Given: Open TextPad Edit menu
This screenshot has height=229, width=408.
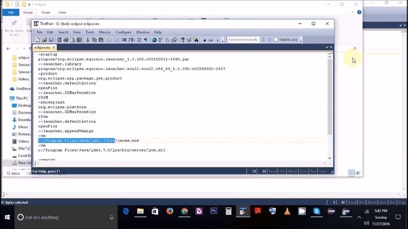Looking at the screenshot, I should [x=50, y=32].
